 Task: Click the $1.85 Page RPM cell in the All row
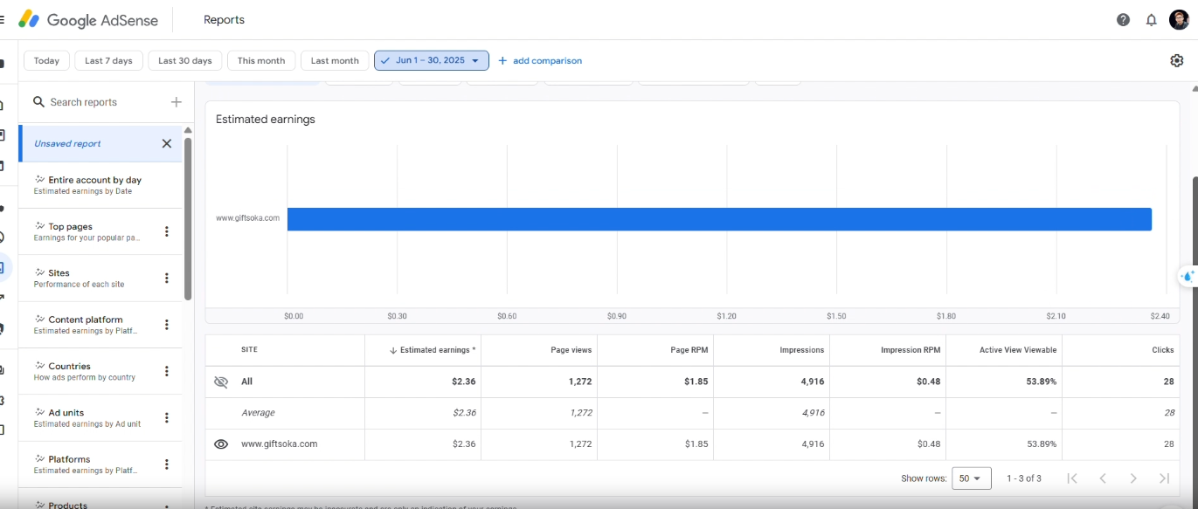696,382
